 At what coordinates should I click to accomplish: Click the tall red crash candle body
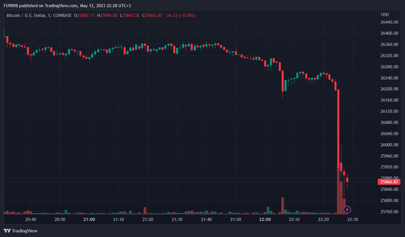pyautogui.click(x=338, y=126)
